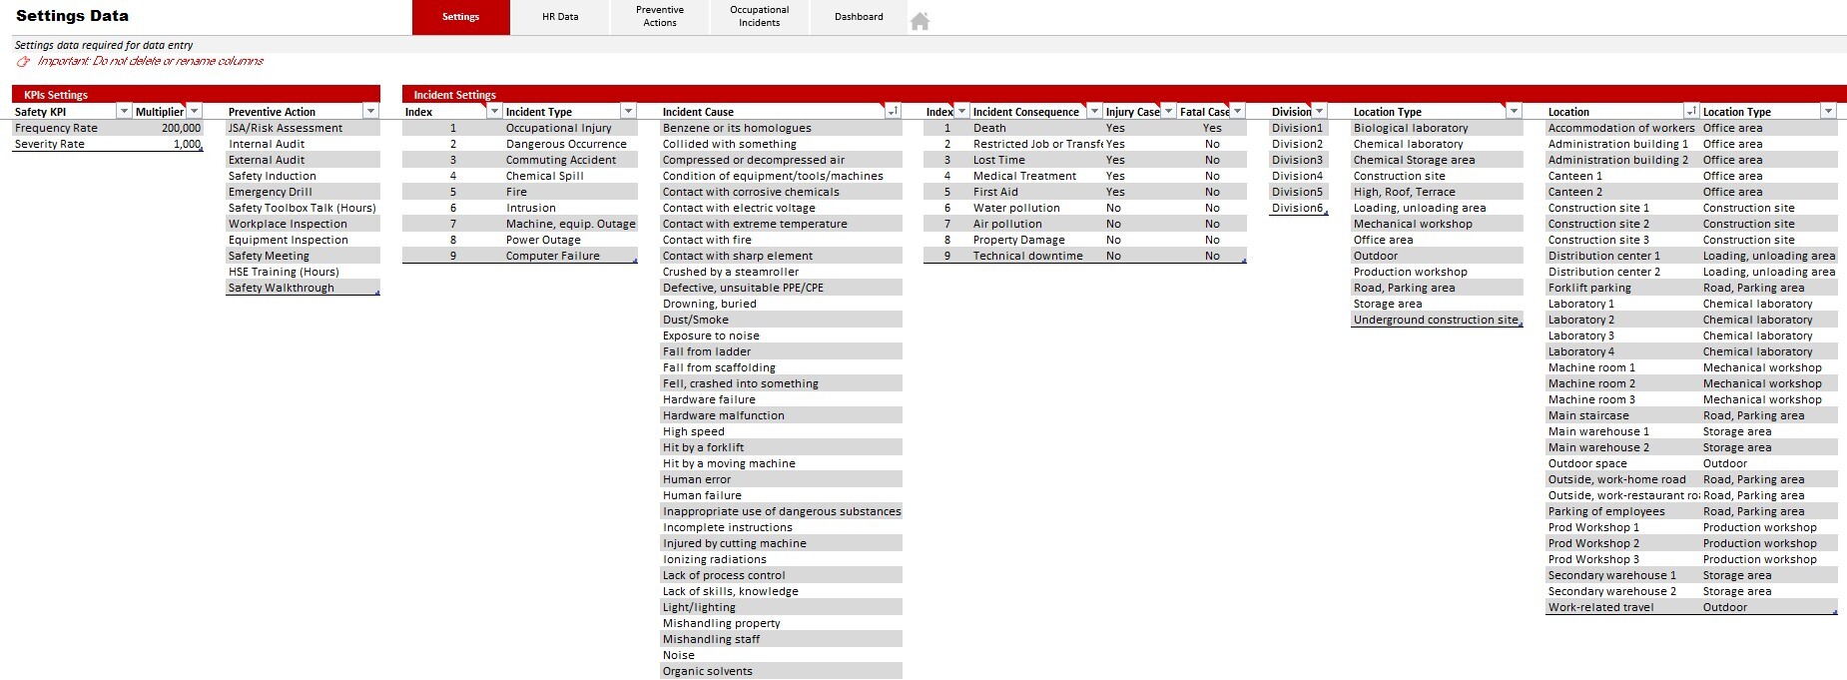Click Benzene or its homologues cause
The height and width of the screenshot is (680, 1847).
[781, 128]
